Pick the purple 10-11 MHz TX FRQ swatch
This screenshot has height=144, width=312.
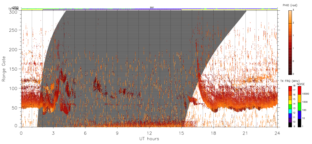[x=290, y=120]
